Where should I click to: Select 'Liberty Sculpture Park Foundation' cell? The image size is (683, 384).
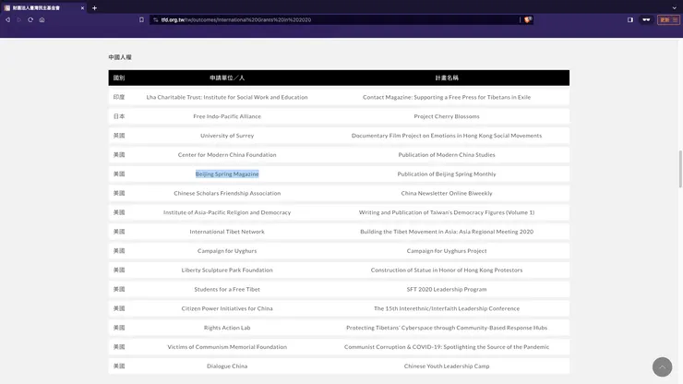coord(227,270)
